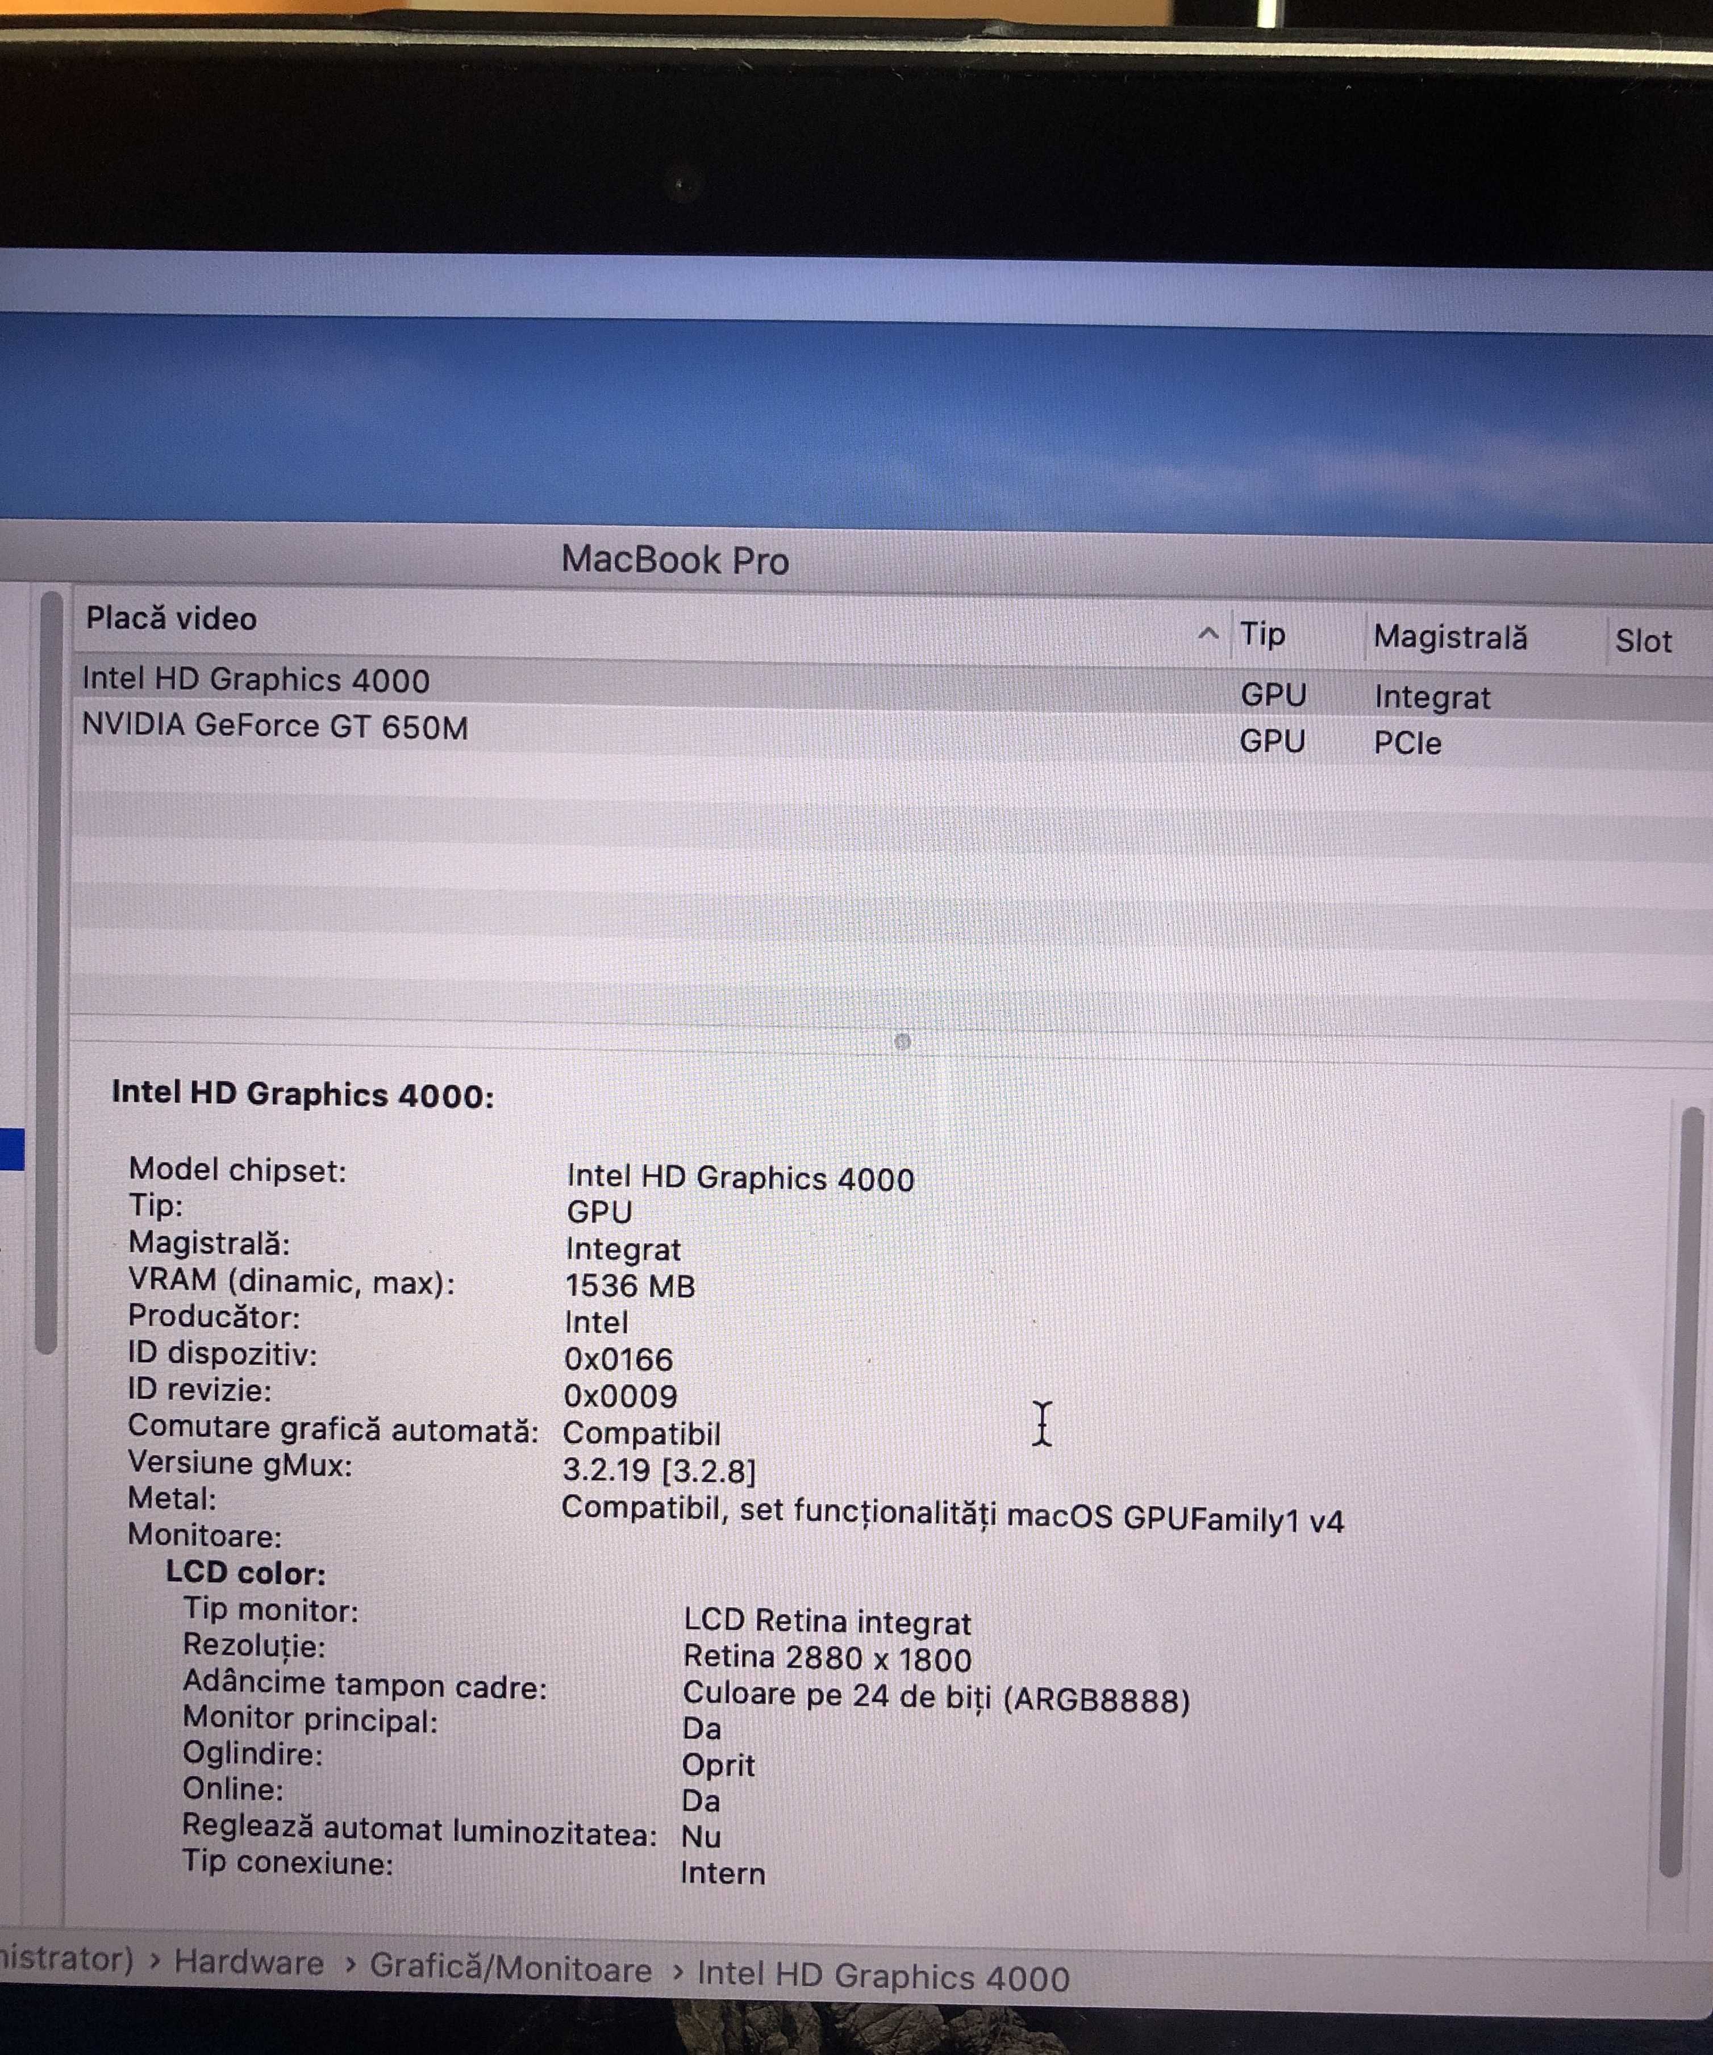The height and width of the screenshot is (2055, 1713).
Task: Click the Intel HD Graphics 4000: details heading
Action: [302, 1093]
